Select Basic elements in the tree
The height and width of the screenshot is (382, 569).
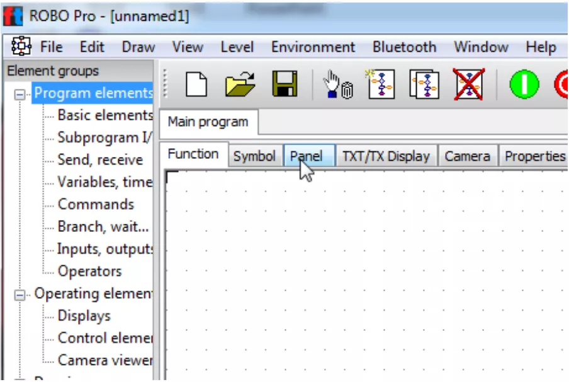click(x=105, y=115)
